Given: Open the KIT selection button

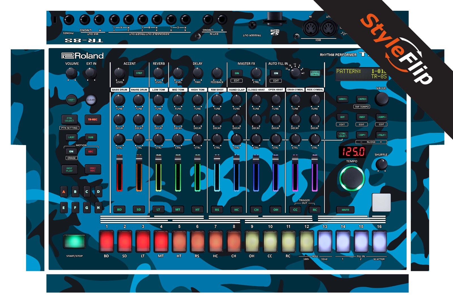Looking at the screenshot, I should (343, 117).
